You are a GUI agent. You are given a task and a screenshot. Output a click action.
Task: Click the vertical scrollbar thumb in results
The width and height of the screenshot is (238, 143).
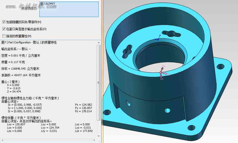(99, 83)
